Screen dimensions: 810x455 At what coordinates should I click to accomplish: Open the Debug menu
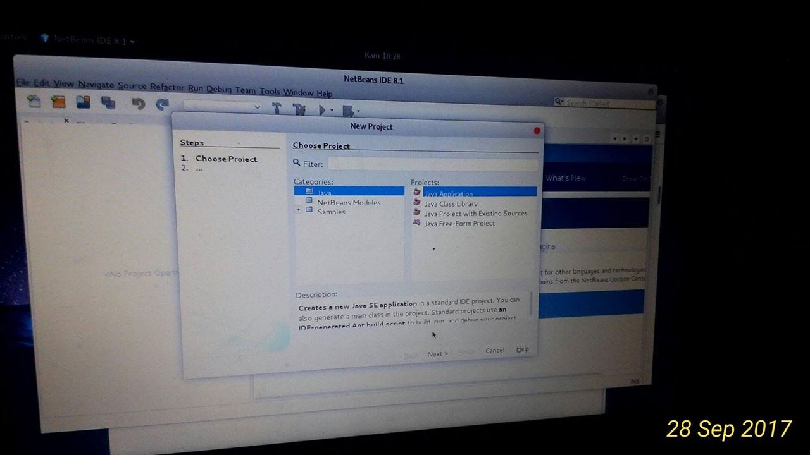pos(219,90)
